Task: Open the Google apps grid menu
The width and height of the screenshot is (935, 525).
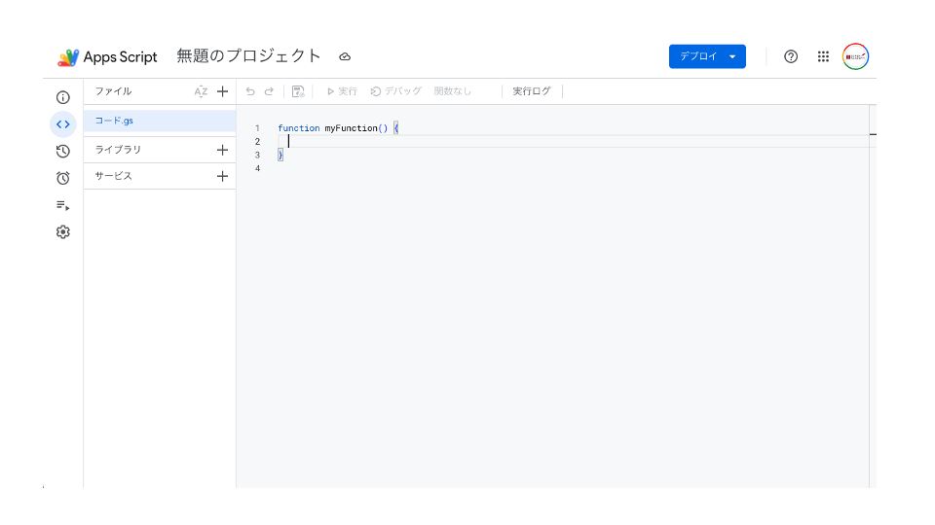Action: tap(824, 56)
